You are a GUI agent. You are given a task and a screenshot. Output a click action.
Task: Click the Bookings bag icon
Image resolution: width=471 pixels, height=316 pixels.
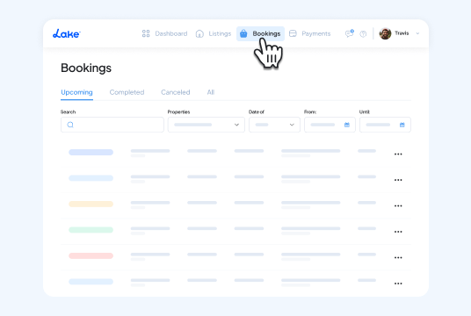click(x=243, y=33)
